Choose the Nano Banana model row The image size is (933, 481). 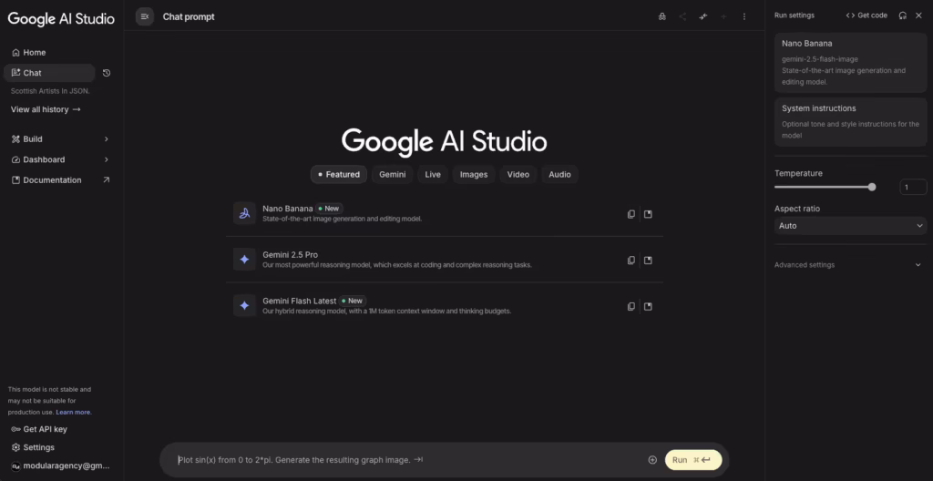(445, 214)
